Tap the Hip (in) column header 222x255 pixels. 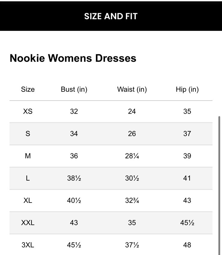coord(187,89)
